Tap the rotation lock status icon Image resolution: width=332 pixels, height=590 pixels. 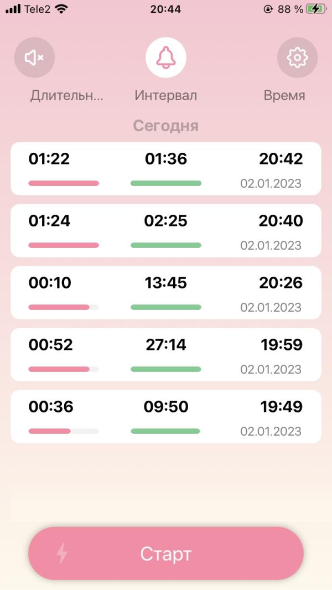(x=268, y=9)
